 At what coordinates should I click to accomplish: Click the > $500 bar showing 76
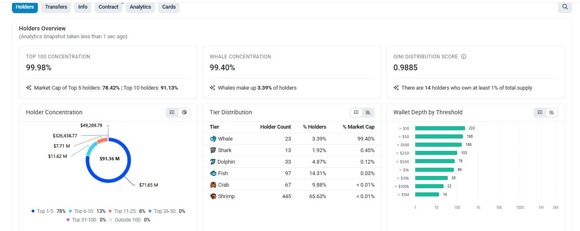[435, 161]
